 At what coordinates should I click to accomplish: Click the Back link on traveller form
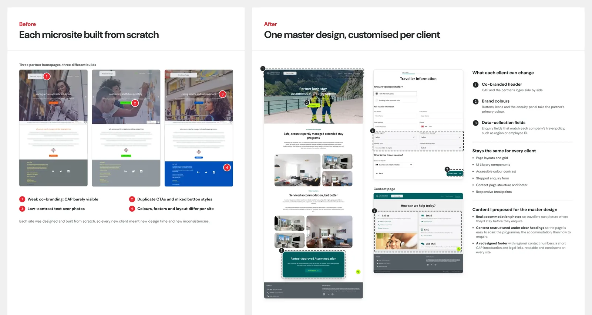[379, 174]
